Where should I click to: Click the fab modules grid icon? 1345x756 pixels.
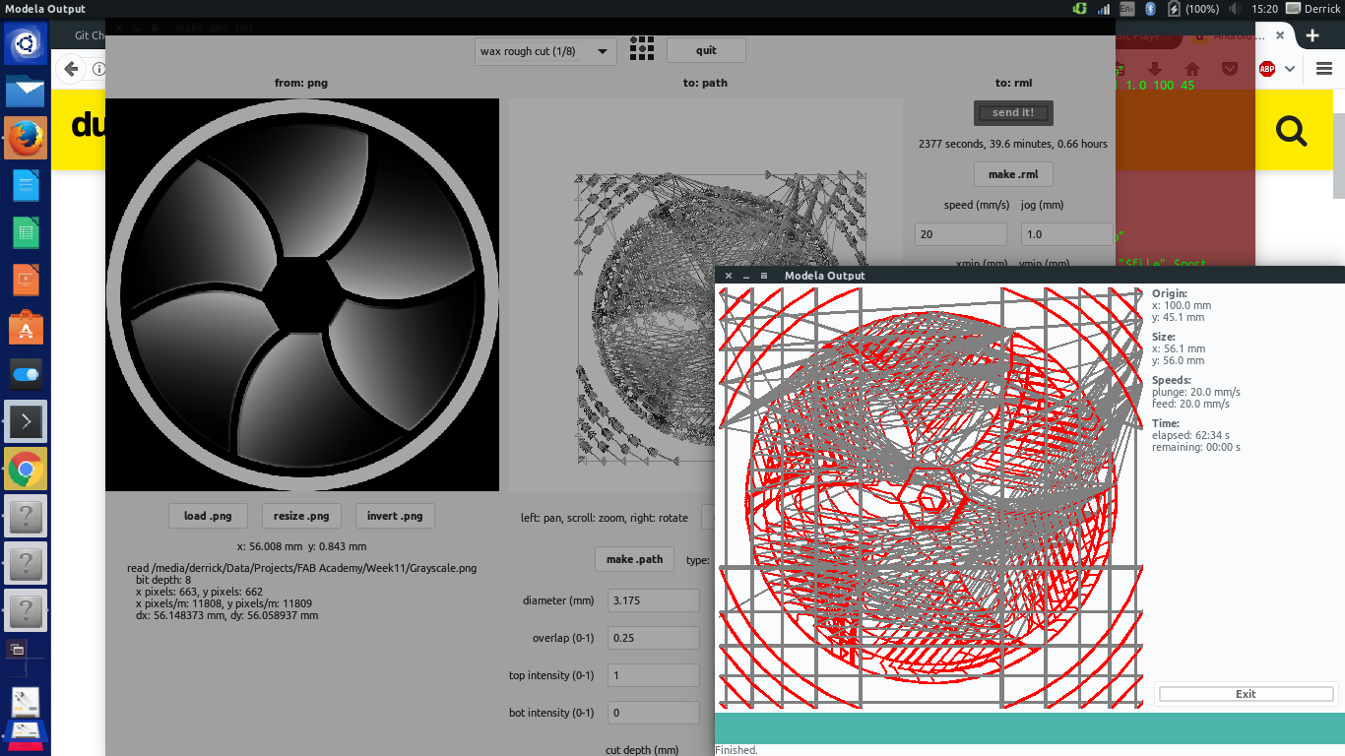click(642, 49)
